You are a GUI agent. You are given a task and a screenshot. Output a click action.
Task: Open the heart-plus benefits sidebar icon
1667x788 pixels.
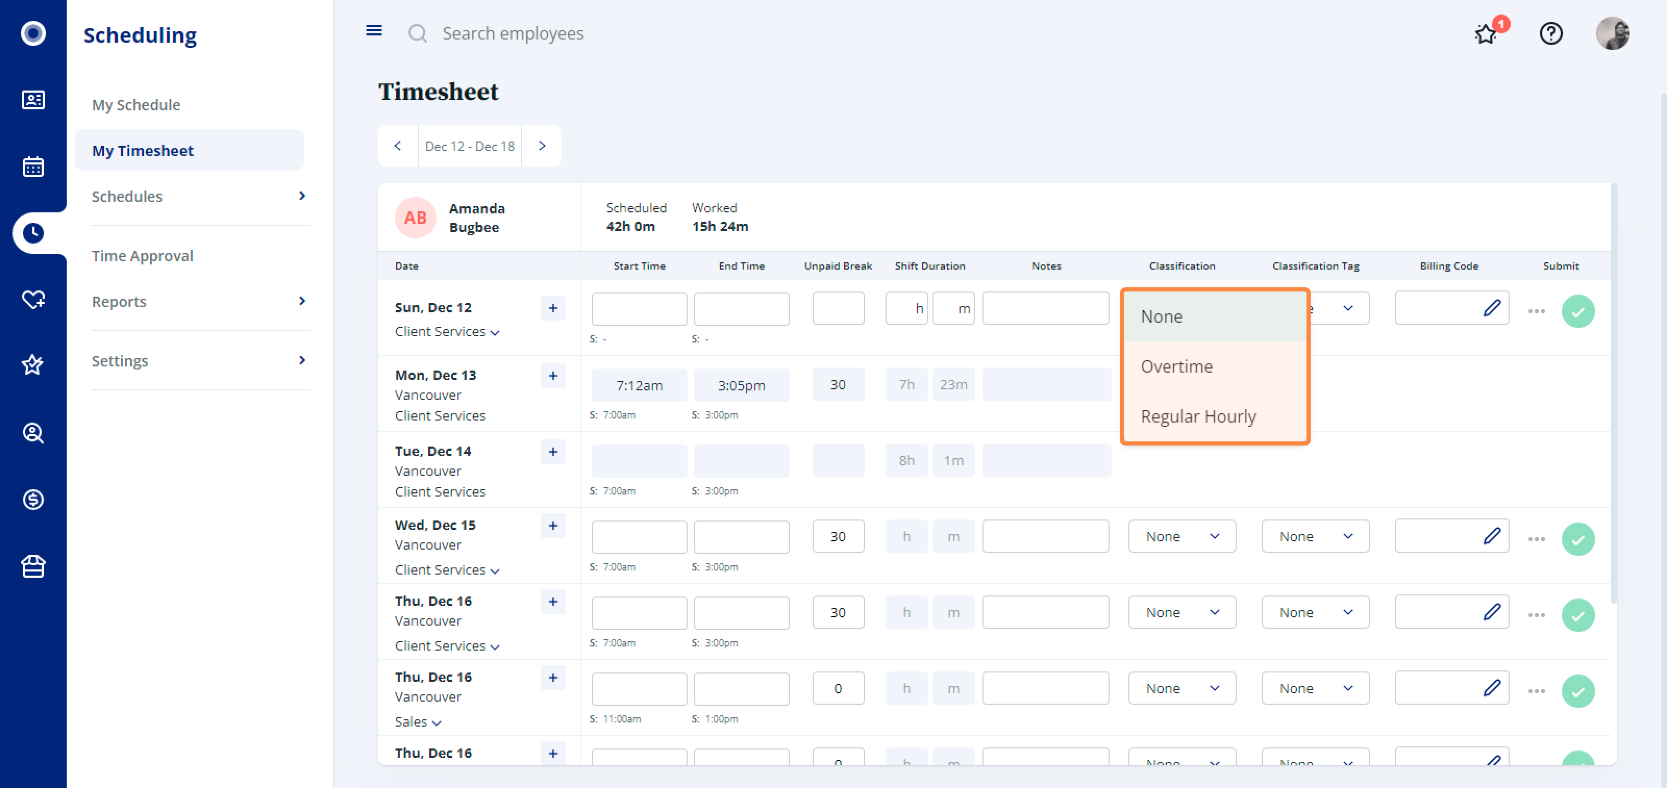click(x=33, y=299)
